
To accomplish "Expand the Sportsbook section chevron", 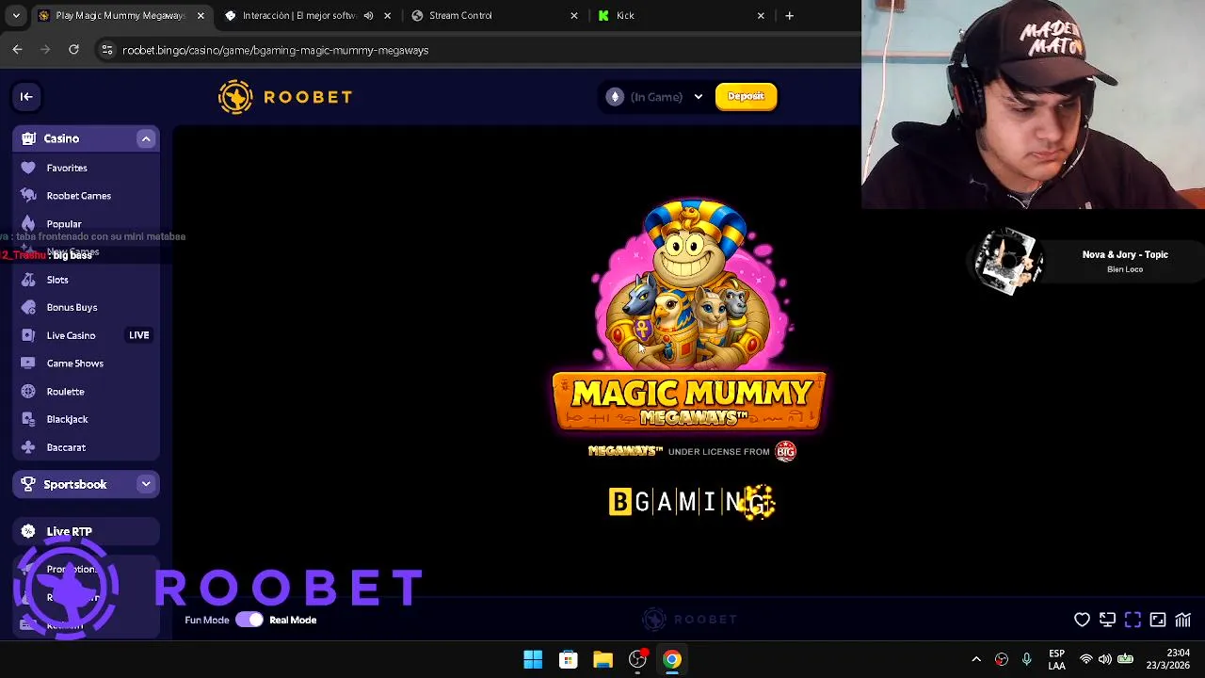I will (146, 484).
